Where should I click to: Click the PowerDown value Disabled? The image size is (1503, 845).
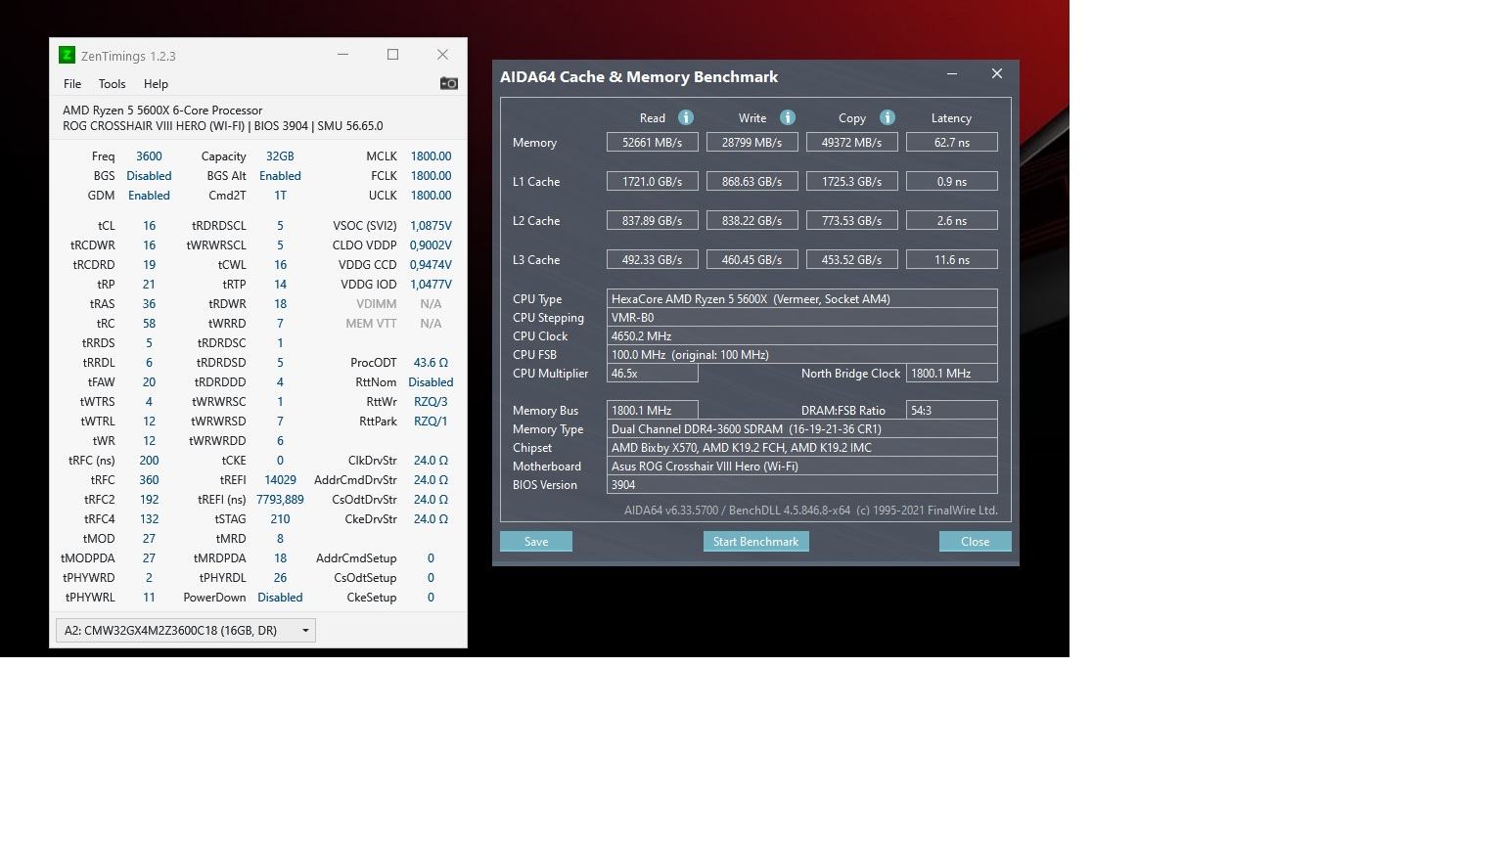click(x=280, y=598)
